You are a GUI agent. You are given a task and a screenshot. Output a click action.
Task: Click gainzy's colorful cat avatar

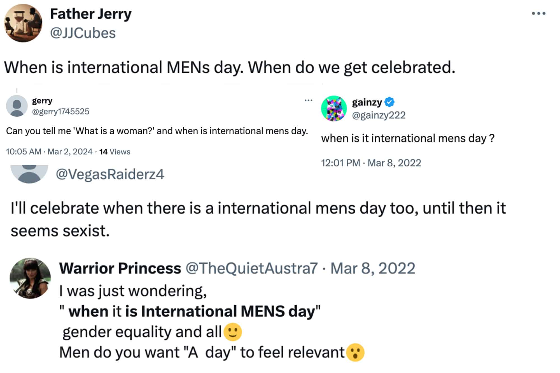tap(334, 109)
